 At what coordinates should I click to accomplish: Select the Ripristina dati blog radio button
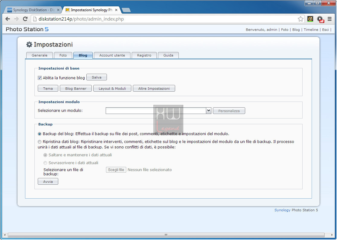point(40,142)
